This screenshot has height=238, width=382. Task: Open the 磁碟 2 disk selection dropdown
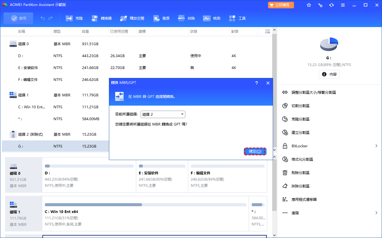(163, 115)
